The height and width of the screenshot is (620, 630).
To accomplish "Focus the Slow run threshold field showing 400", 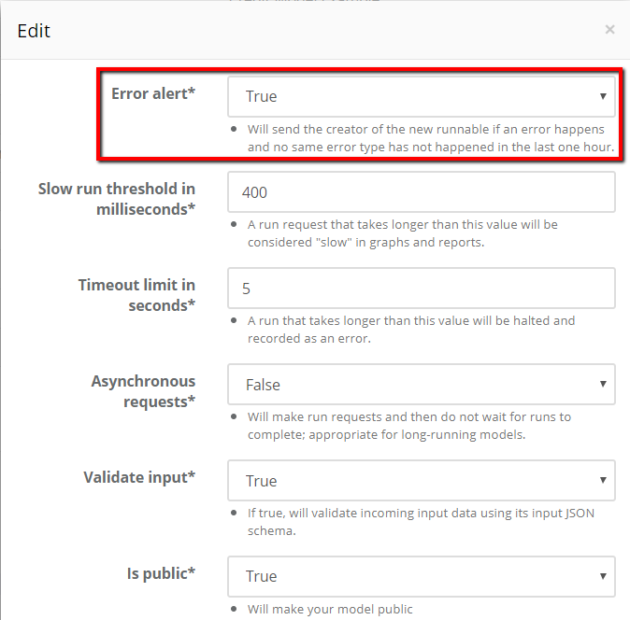I will point(421,192).
